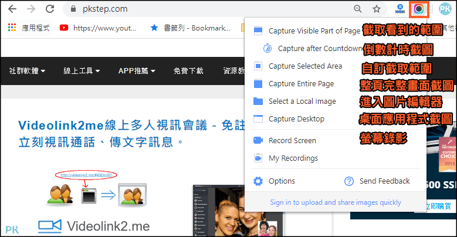Click Sign in to upload and share link

336,202
